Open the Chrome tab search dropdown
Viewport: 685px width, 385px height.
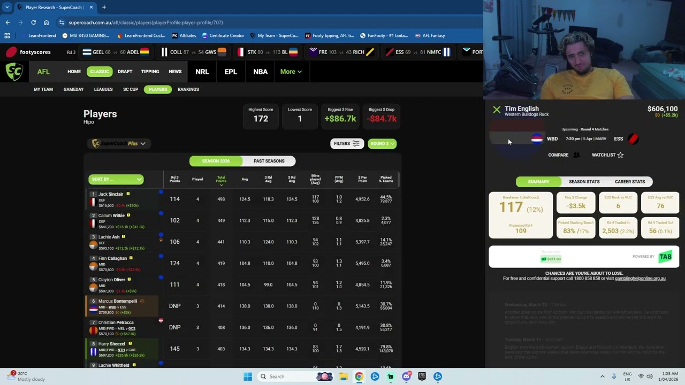tap(7, 7)
